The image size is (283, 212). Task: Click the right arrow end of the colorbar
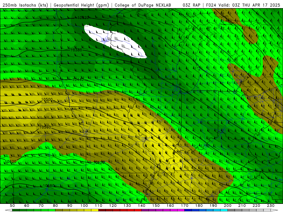[275, 210]
